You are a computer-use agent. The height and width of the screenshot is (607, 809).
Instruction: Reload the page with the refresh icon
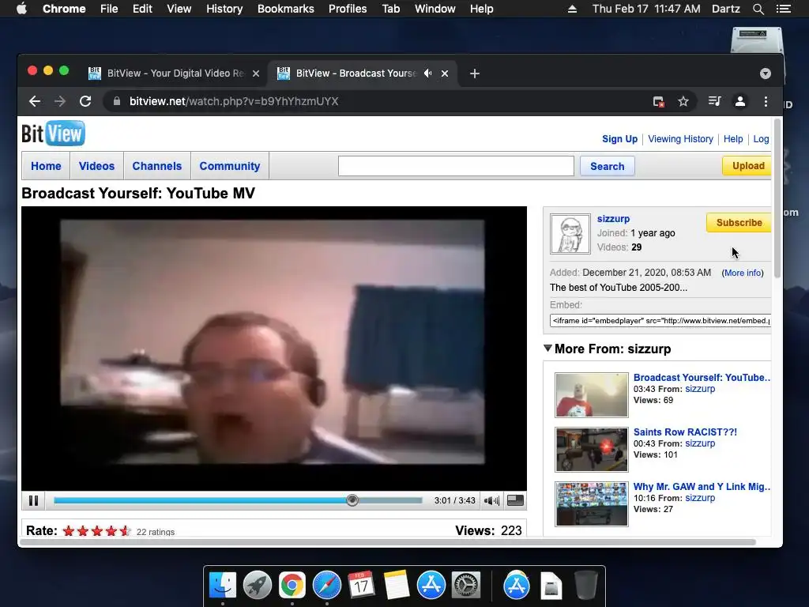(85, 101)
